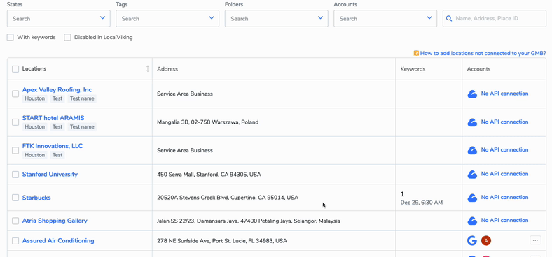This screenshot has height=257, width=552.
Task: Toggle 'Disabled in LocalViking' checkbox
Action: [x=67, y=37]
